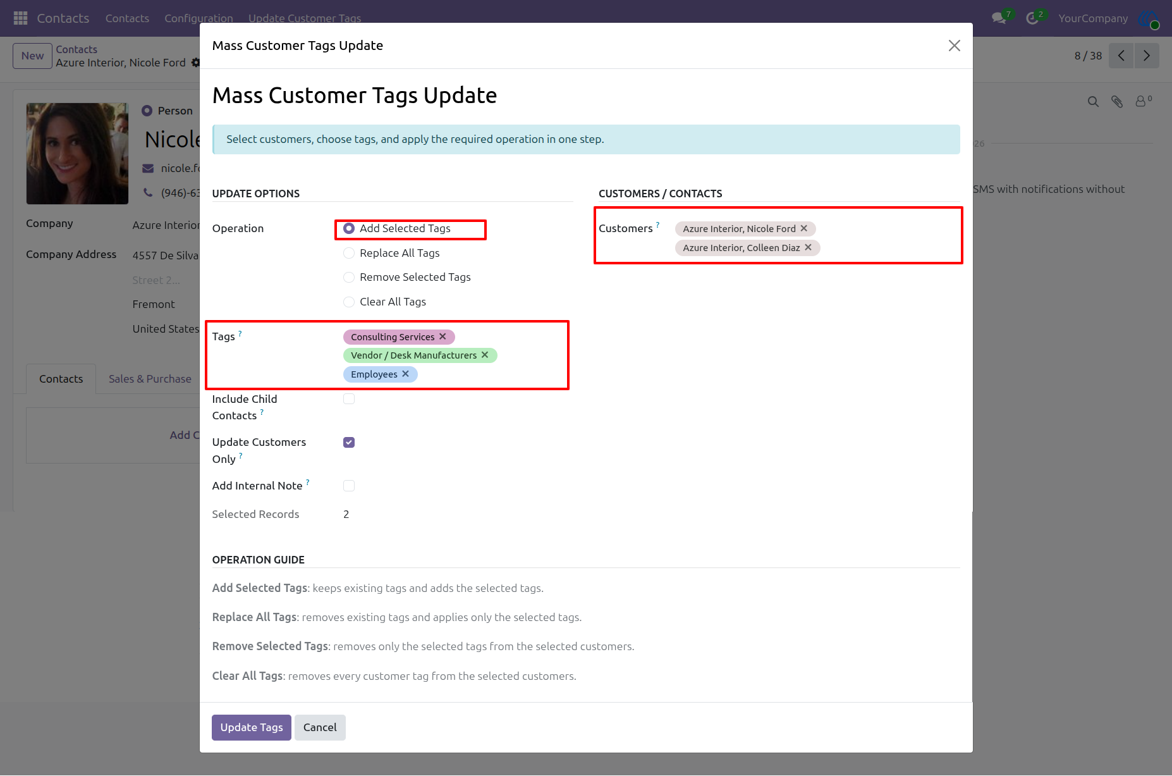Enable Include Child Contacts checkbox
Image resolution: width=1172 pixels, height=776 pixels.
click(x=349, y=398)
